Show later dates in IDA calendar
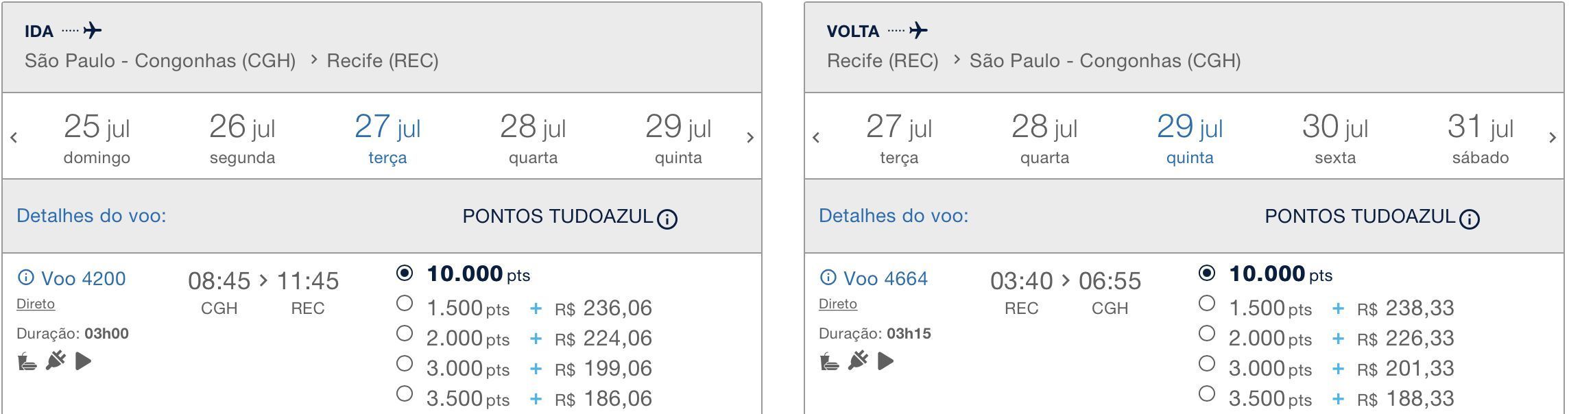Screen dimensions: 1569x414 click(750, 138)
